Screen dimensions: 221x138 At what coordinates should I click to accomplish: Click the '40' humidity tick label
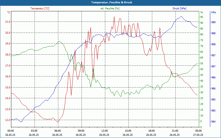202,81
